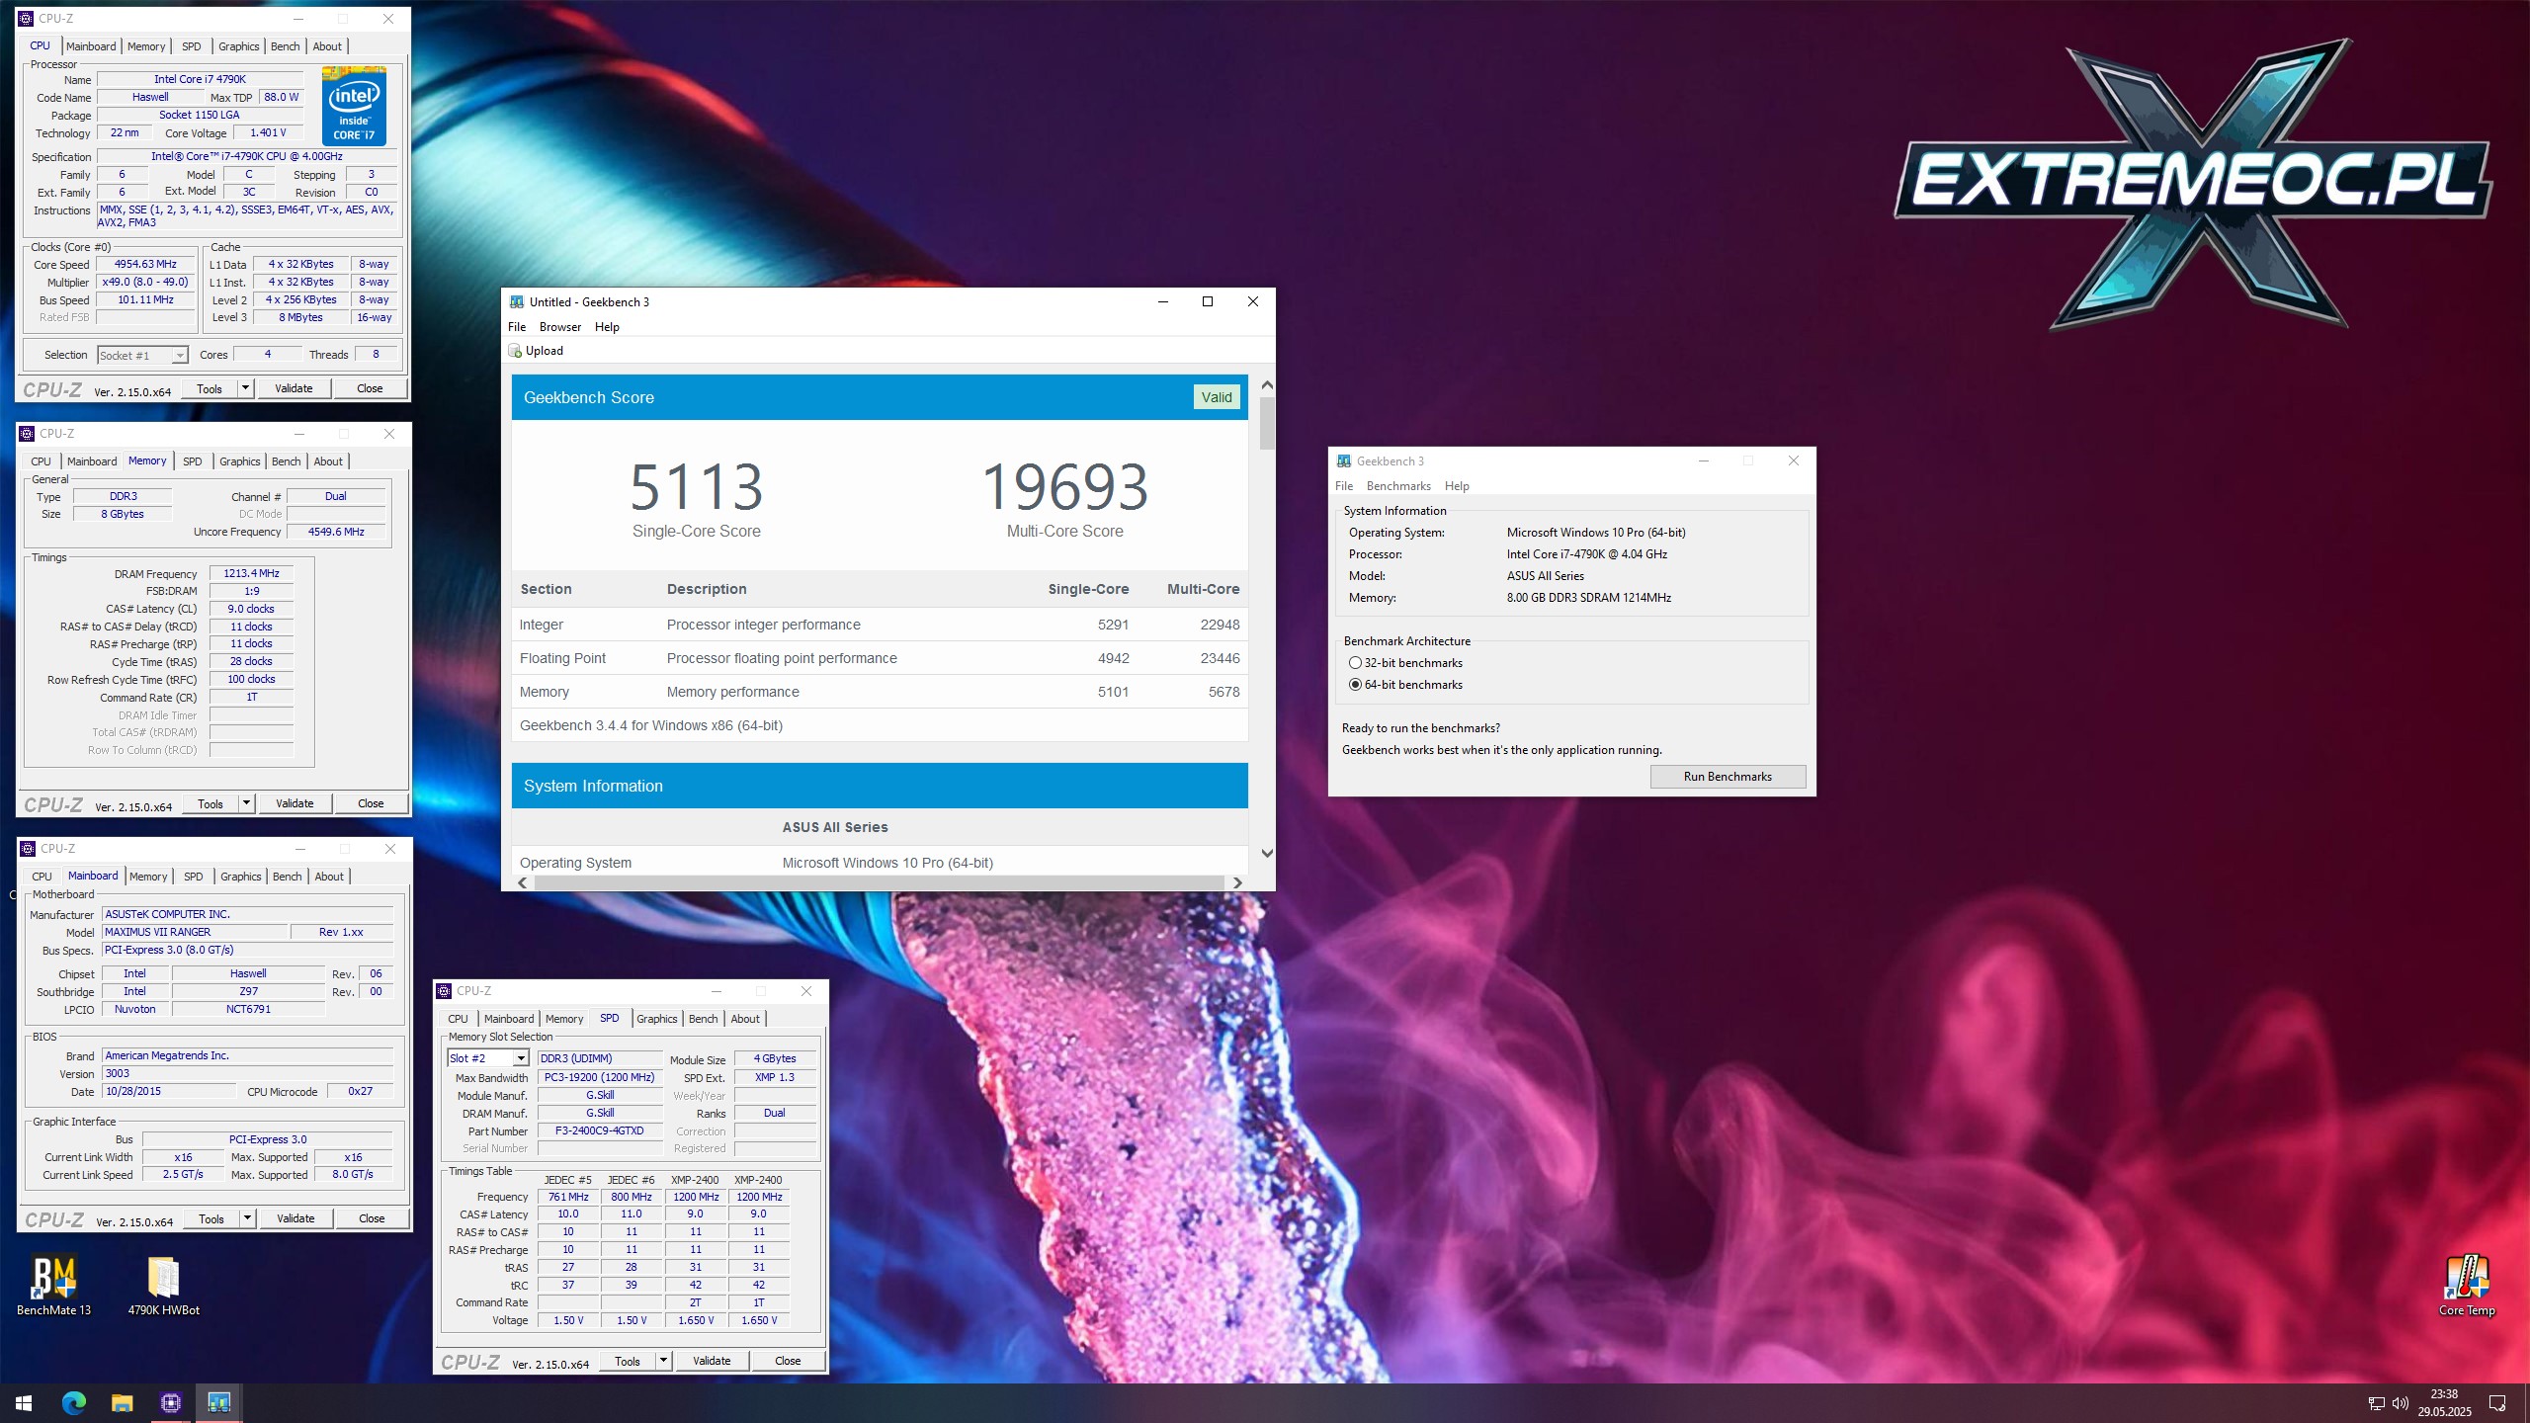This screenshot has height=1423, width=2530.
Task: Click the MAXIMUS VII RANGER model field
Action: tap(195, 932)
